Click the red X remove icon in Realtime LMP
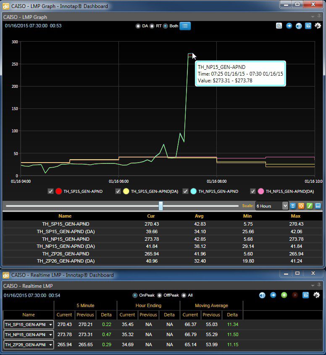 295,295
